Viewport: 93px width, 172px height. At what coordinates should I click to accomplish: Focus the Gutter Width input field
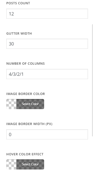tap(47, 44)
